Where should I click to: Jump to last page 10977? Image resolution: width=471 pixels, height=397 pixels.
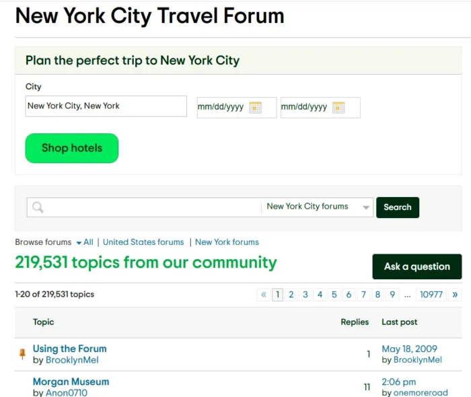point(431,295)
